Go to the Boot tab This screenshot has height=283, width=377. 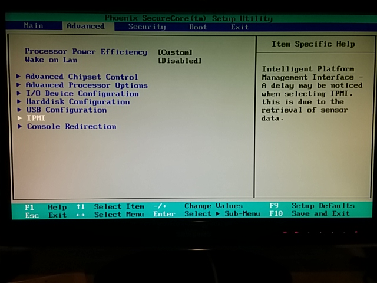[198, 27]
